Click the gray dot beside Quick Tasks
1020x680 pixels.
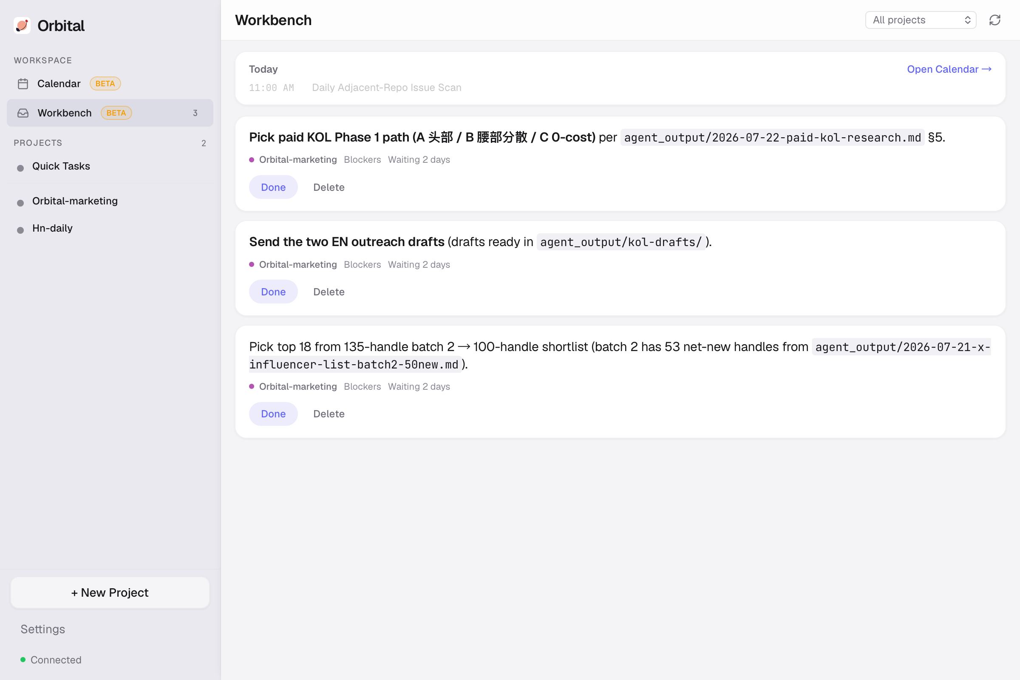pyautogui.click(x=20, y=168)
